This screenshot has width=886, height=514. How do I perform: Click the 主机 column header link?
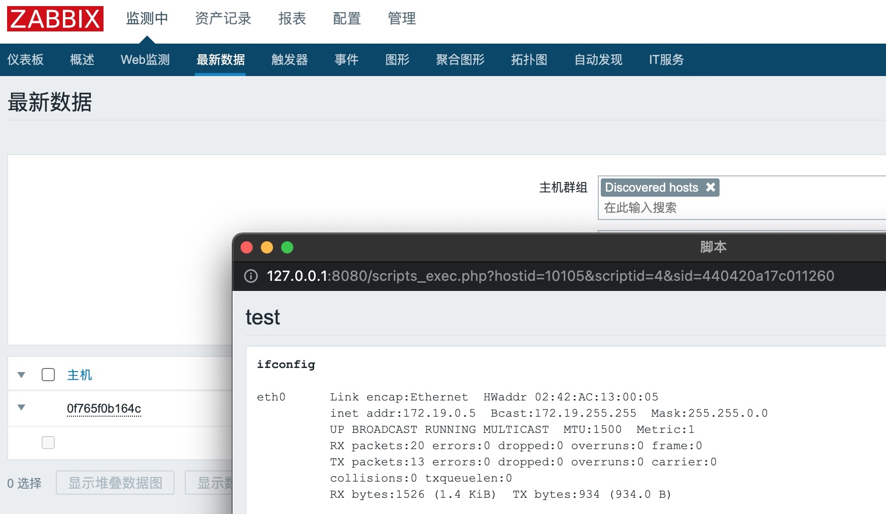pos(80,375)
